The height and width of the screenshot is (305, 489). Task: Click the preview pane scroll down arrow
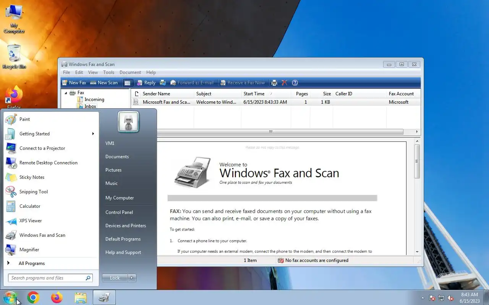point(417,252)
